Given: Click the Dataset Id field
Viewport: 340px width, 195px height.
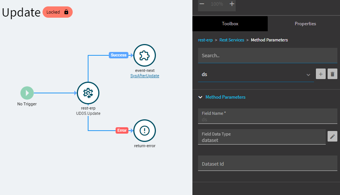Looking at the screenshot, I should [x=267, y=164].
